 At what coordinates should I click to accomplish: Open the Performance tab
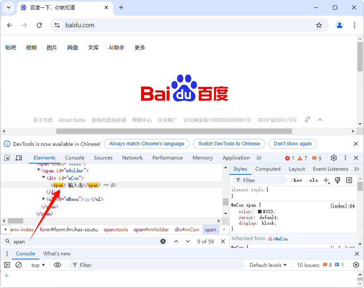click(x=168, y=158)
